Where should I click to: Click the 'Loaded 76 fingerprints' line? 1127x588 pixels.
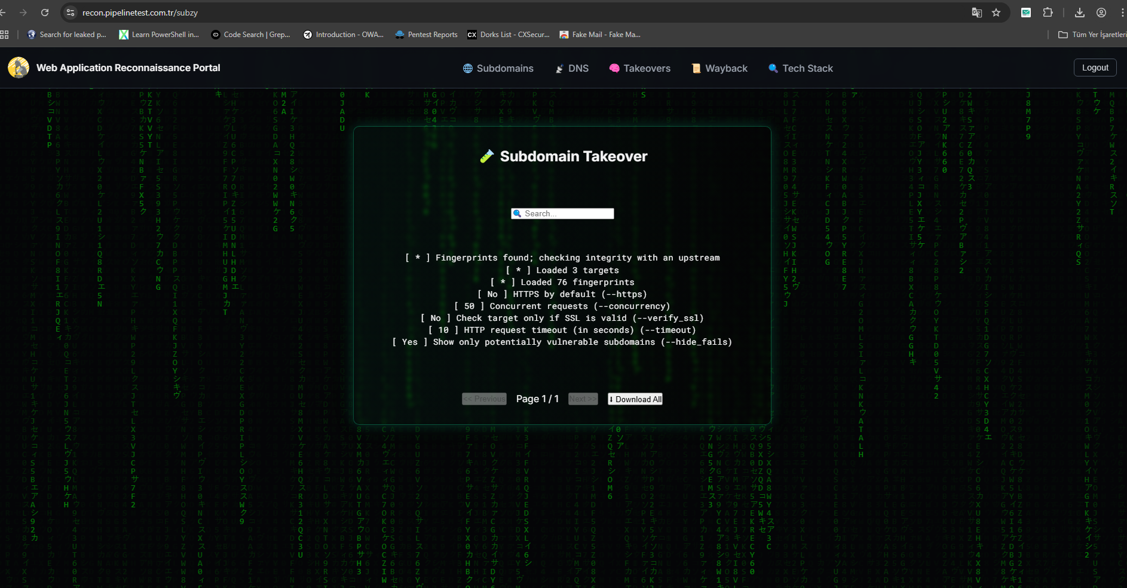point(562,282)
